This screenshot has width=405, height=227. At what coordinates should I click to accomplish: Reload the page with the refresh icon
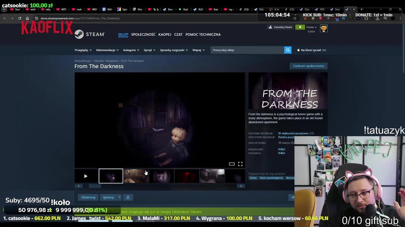pyautogui.click(x=20, y=18)
